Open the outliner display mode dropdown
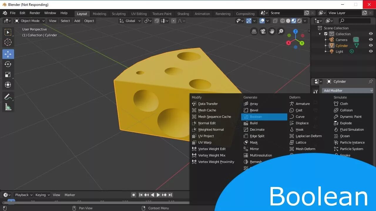 [329, 21]
